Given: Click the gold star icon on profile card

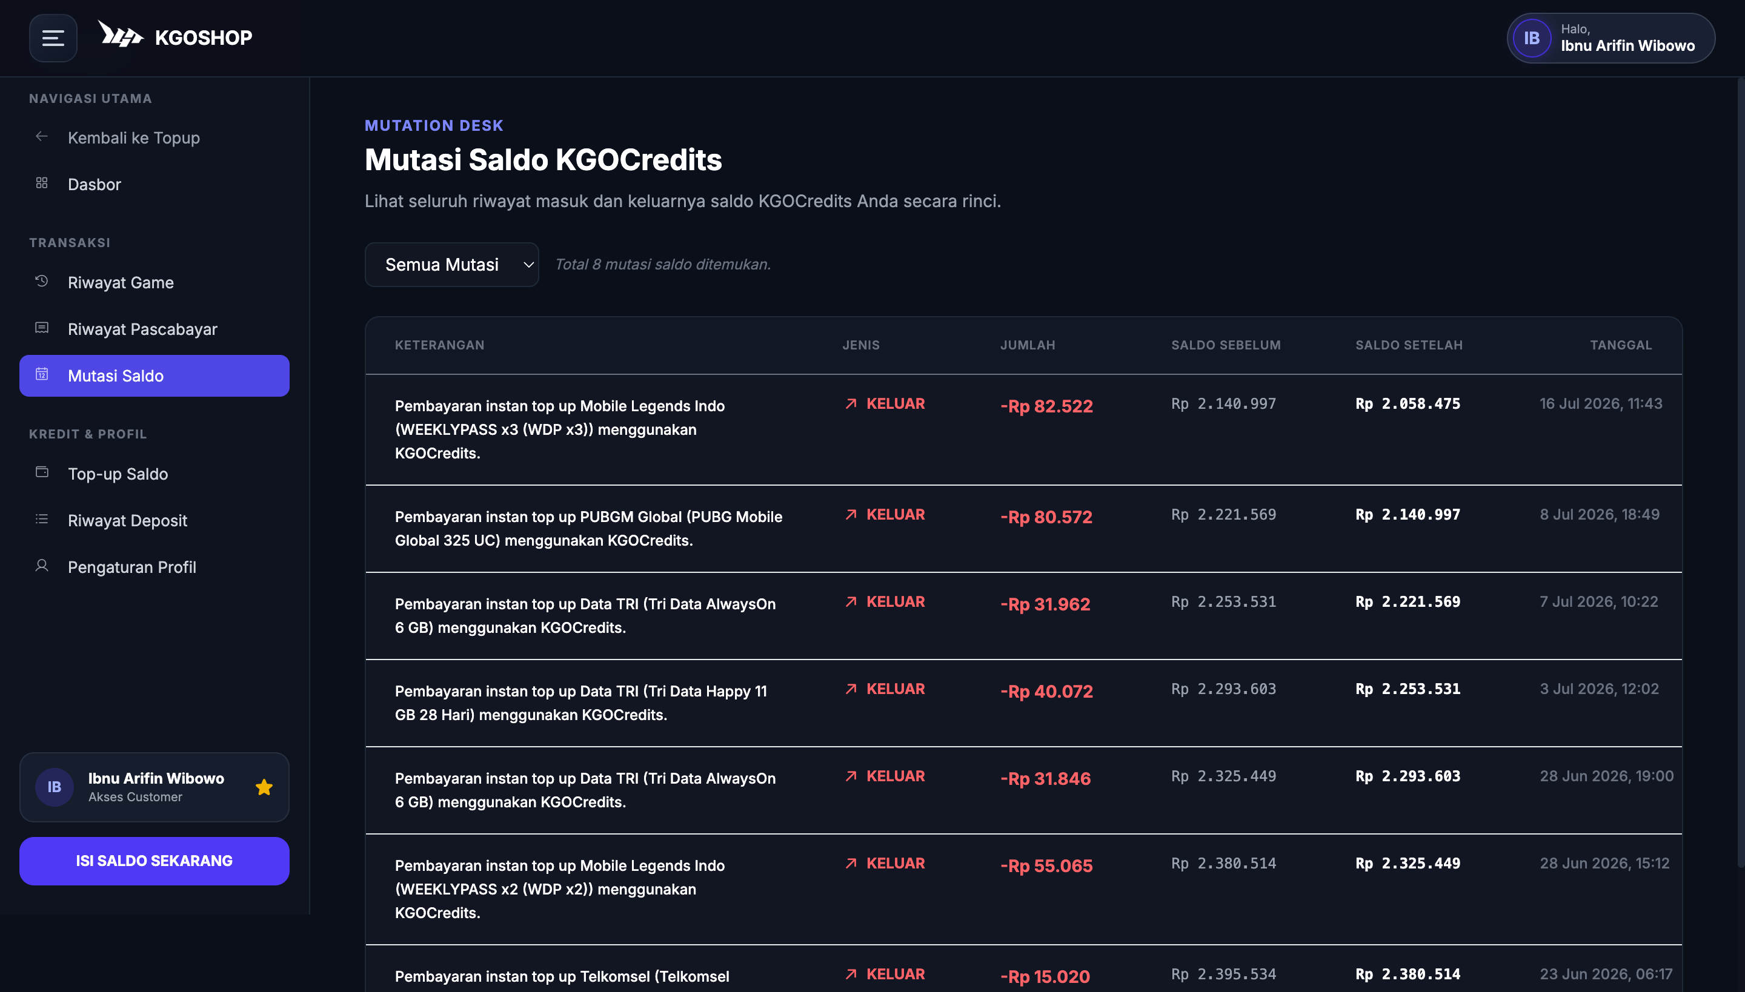Looking at the screenshot, I should 264,787.
